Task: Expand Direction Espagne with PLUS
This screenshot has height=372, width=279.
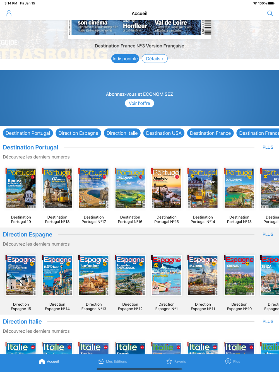Action: pos(268,234)
